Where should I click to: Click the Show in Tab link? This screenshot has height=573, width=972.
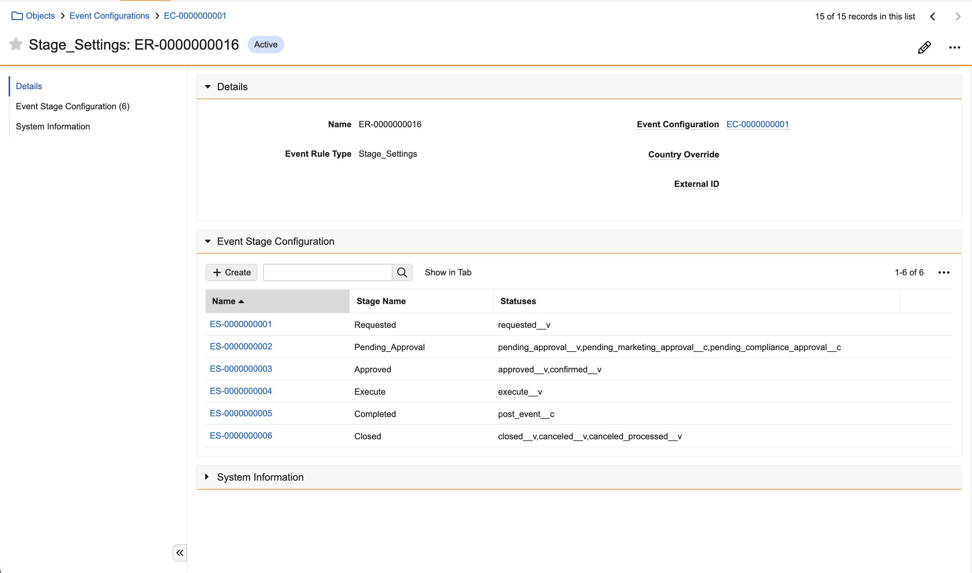click(448, 272)
